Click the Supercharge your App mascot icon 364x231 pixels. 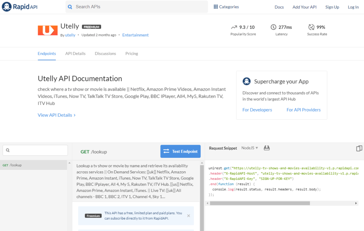click(x=247, y=81)
